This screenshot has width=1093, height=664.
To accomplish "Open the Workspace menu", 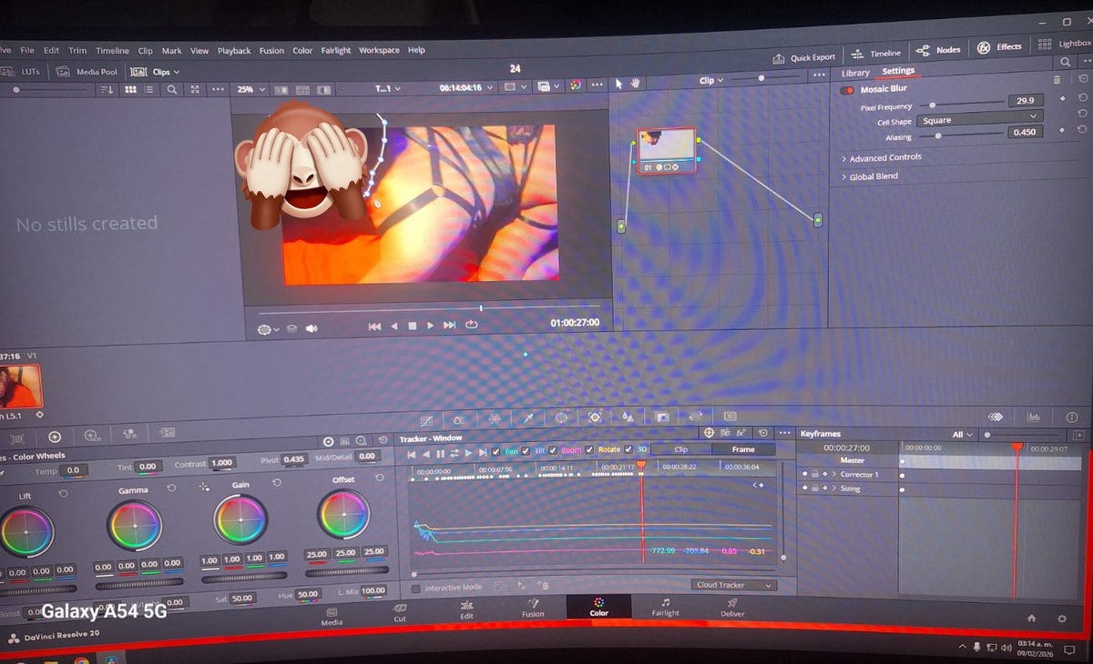I will (x=380, y=50).
